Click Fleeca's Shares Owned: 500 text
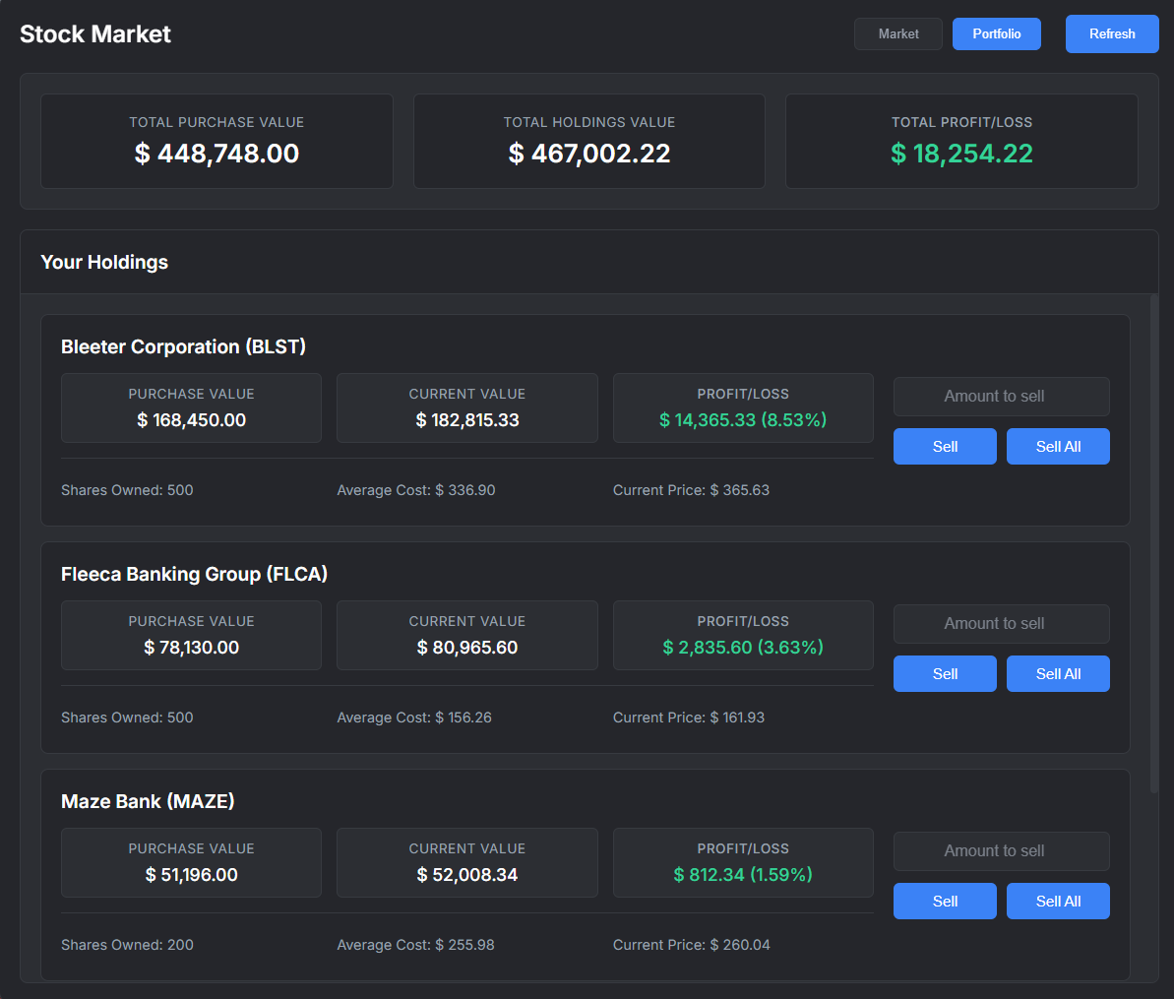The width and height of the screenshot is (1174, 999). click(x=127, y=718)
